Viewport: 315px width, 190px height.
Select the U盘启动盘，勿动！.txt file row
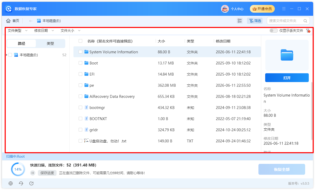pyautogui.click(x=167, y=141)
